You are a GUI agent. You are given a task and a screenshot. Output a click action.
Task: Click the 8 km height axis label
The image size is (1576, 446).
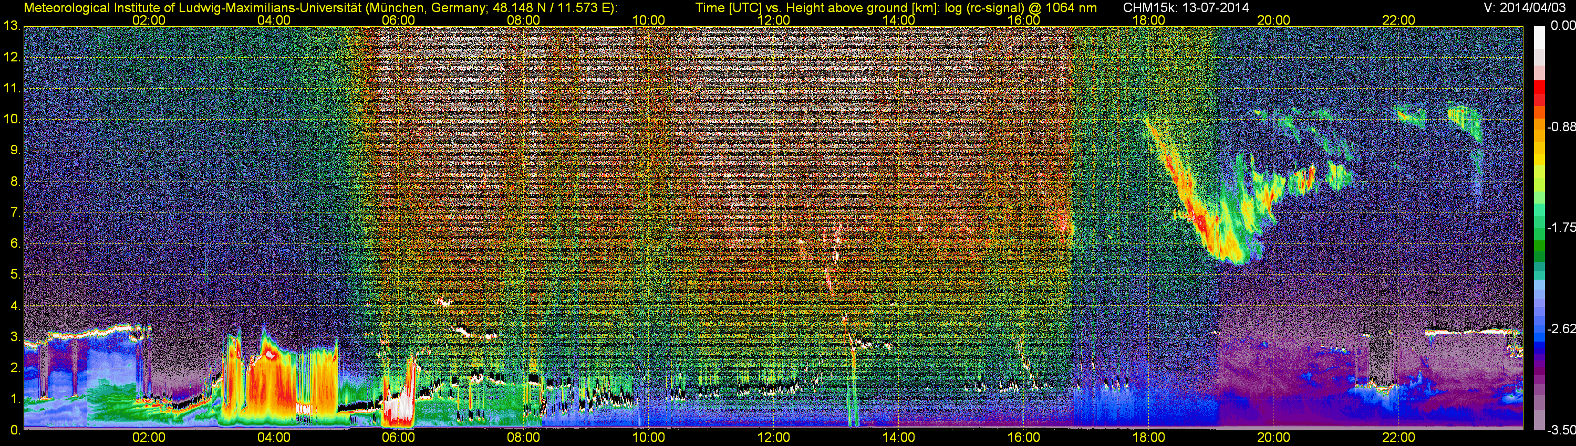click(x=15, y=182)
